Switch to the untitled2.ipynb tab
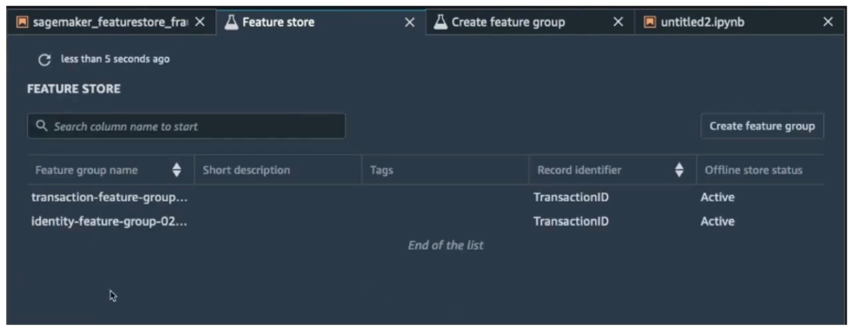Image resolution: width=852 pixels, height=332 pixels. 703,23
